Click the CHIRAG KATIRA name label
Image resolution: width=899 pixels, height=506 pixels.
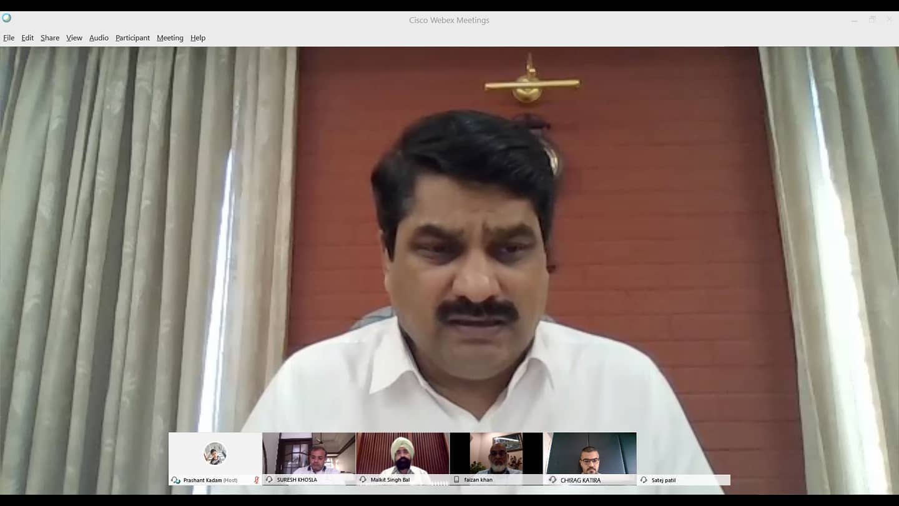pyautogui.click(x=581, y=480)
